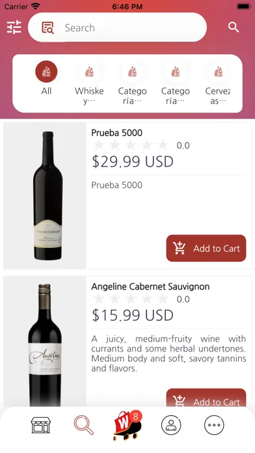Rate Prueba 5000 with the fifth star

pyautogui.click(x=163, y=145)
